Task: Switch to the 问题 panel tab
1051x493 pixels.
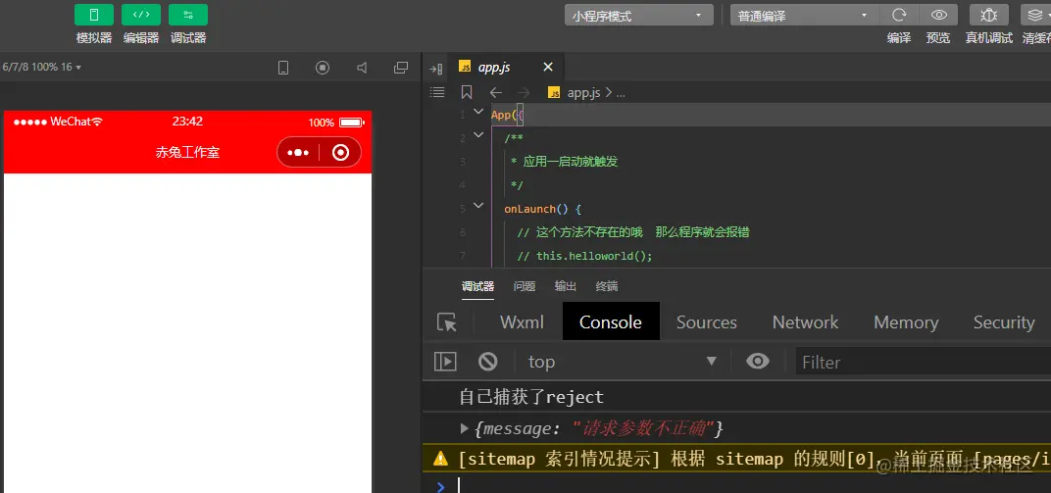Action: point(525,286)
